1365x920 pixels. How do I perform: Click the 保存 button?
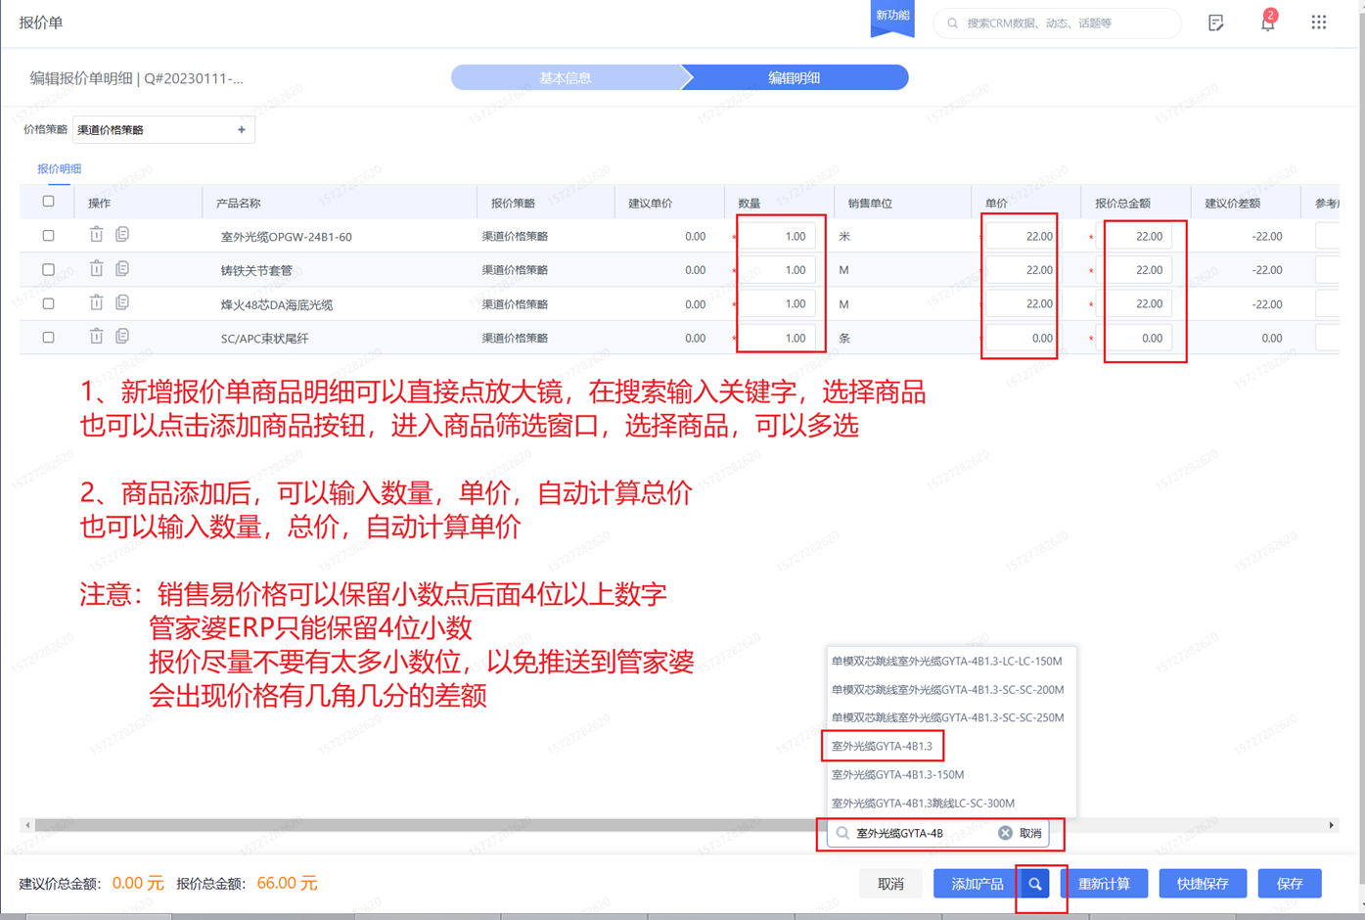click(1290, 884)
